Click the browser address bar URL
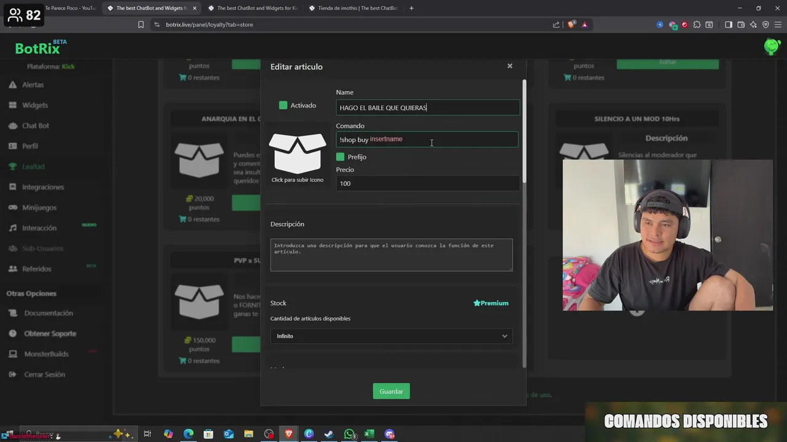The height and width of the screenshot is (442, 787). pyautogui.click(x=209, y=25)
